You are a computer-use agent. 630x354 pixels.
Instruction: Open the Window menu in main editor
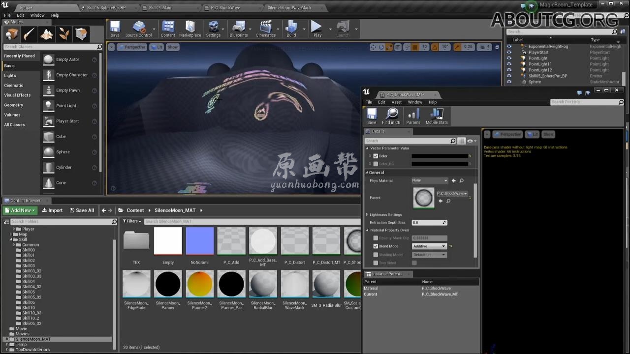pos(37,15)
